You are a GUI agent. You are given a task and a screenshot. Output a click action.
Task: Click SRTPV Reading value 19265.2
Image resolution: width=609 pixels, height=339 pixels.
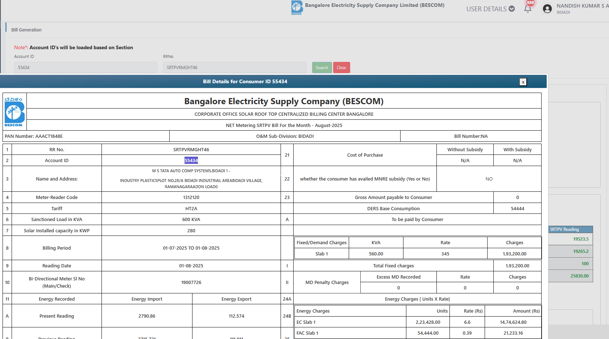click(581, 251)
